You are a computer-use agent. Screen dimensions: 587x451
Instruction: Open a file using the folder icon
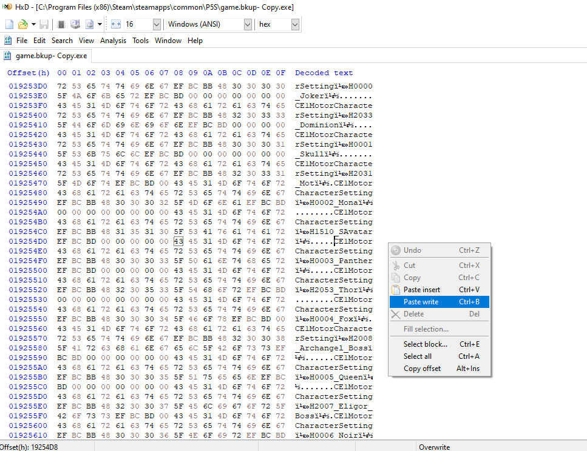(x=23, y=24)
